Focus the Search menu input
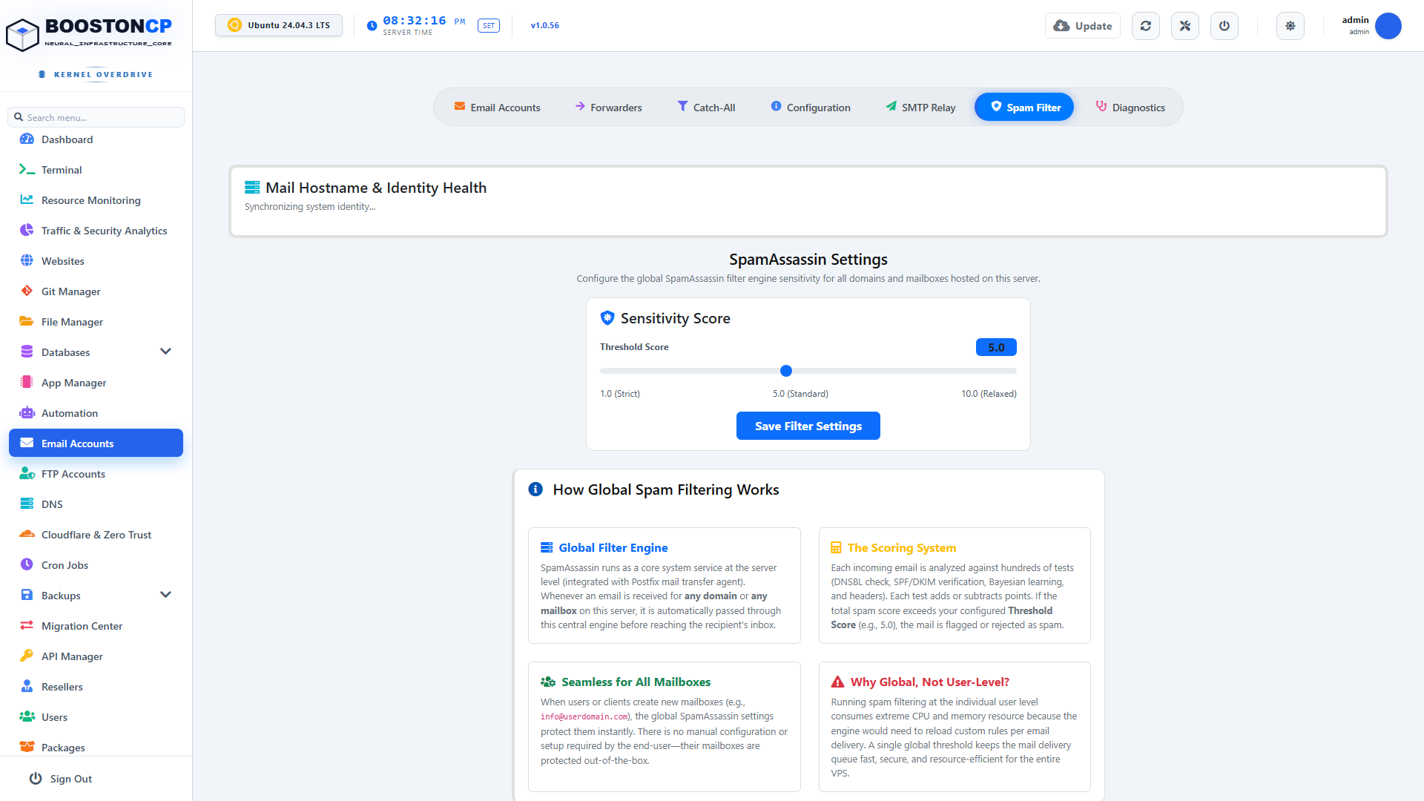 click(x=96, y=117)
